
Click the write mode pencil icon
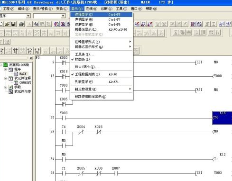pyautogui.click(x=150, y=24)
